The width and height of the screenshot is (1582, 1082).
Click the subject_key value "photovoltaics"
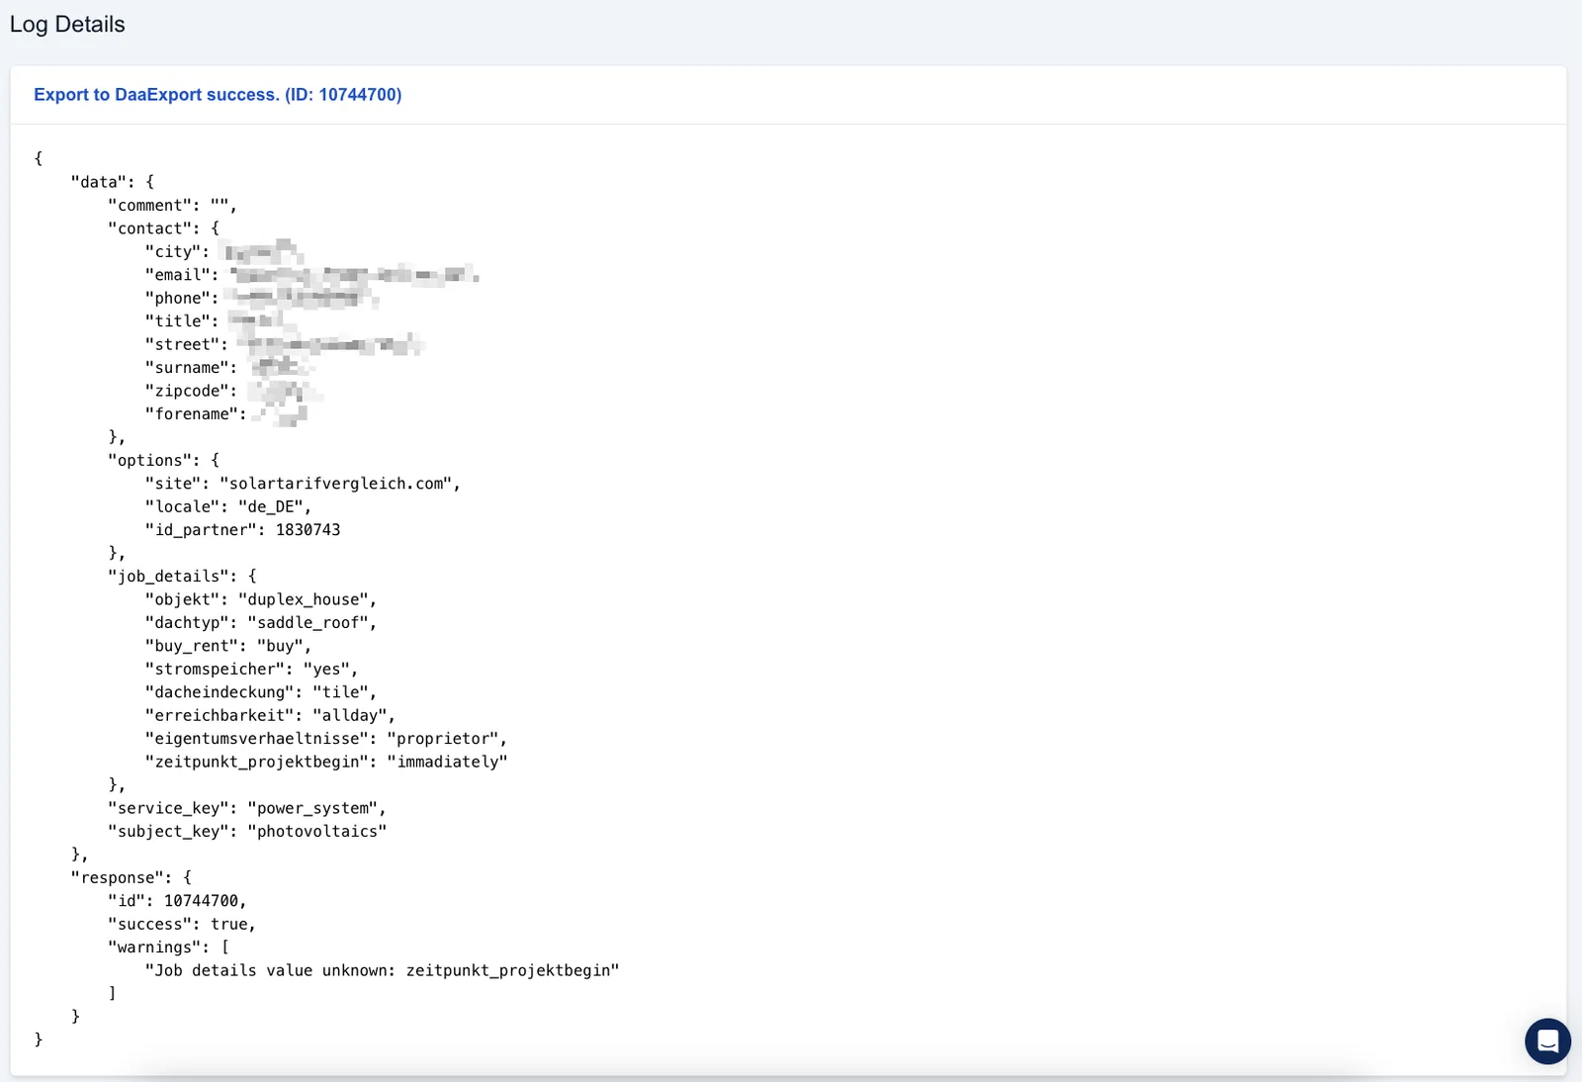coord(317,832)
